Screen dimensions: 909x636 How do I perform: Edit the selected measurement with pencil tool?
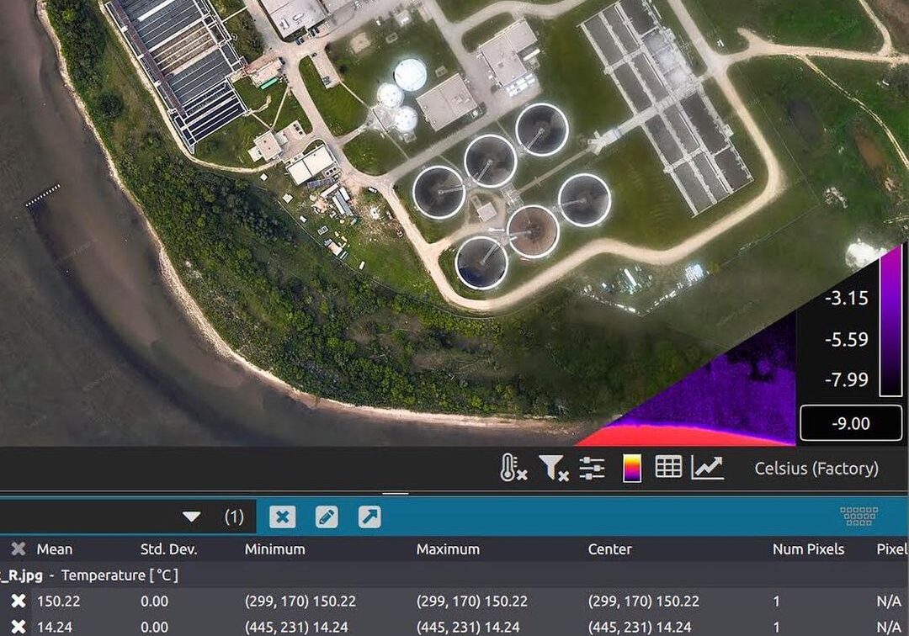(326, 517)
